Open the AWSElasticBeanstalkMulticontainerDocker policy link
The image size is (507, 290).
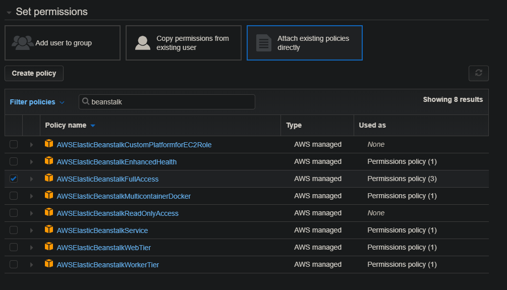124,196
